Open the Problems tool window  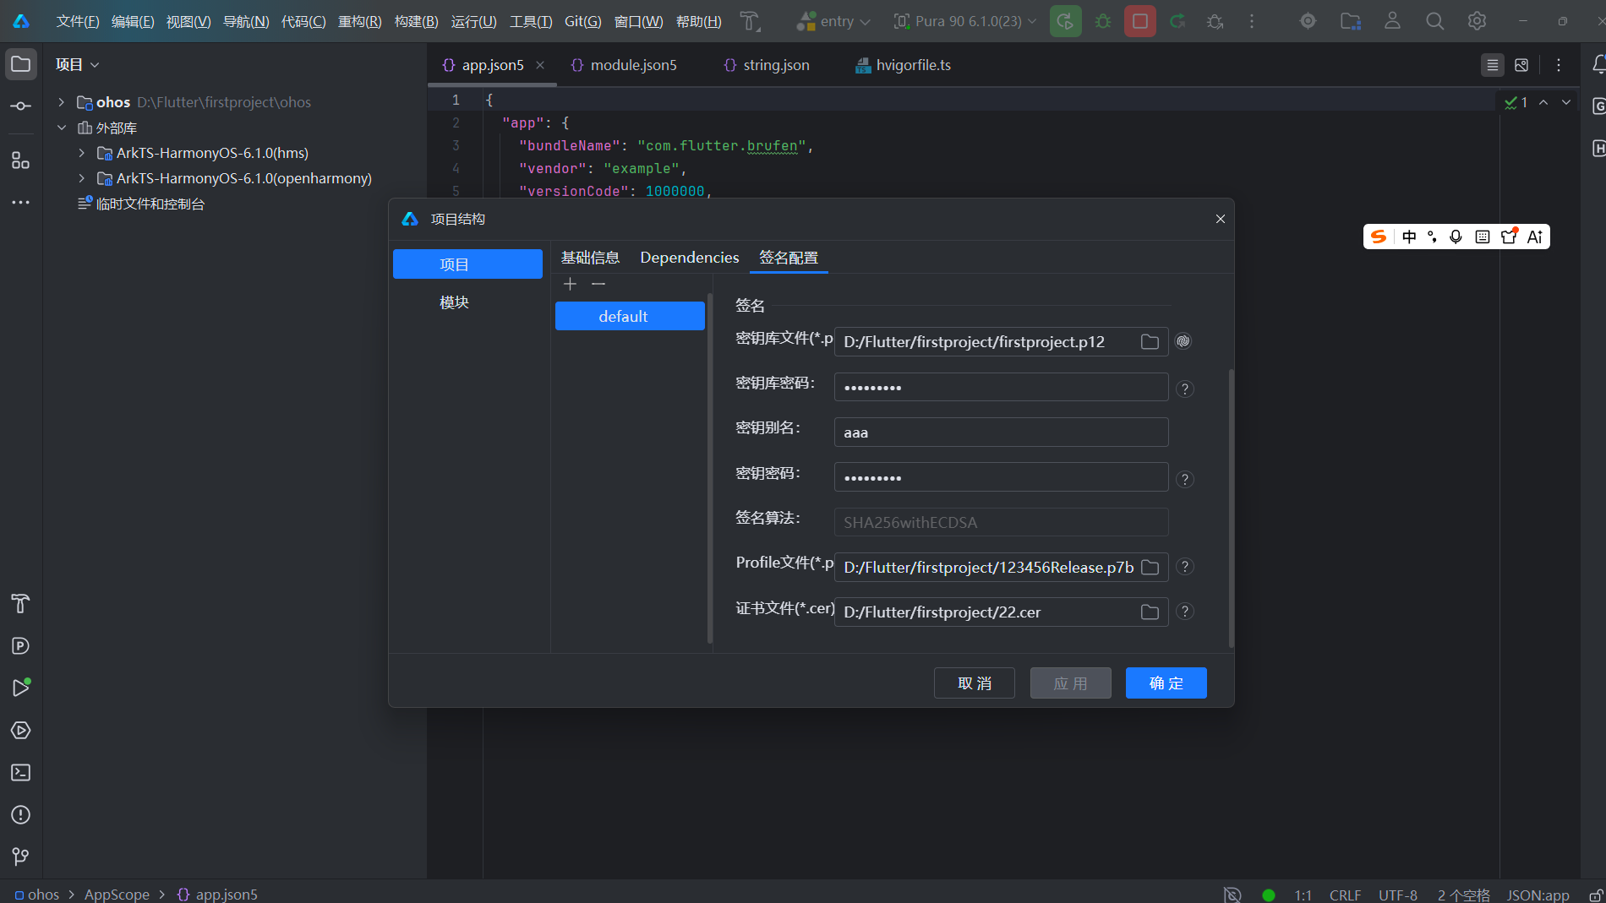click(x=21, y=815)
